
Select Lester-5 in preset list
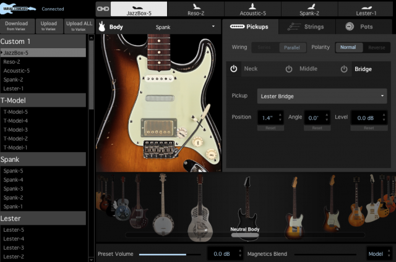coord(43,230)
